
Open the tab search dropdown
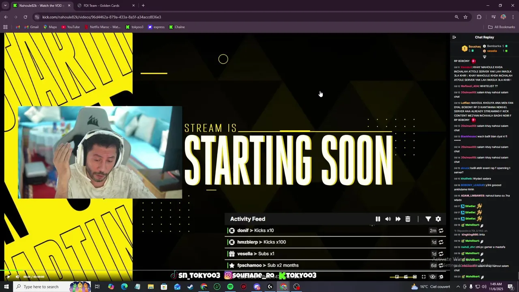(x=5, y=6)
